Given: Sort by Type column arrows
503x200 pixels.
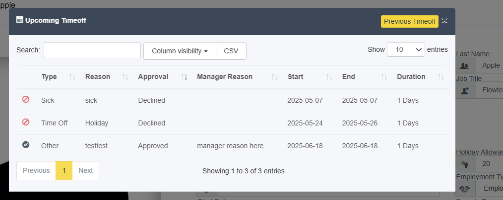Looking at the screenshot, I should (72, 77).
